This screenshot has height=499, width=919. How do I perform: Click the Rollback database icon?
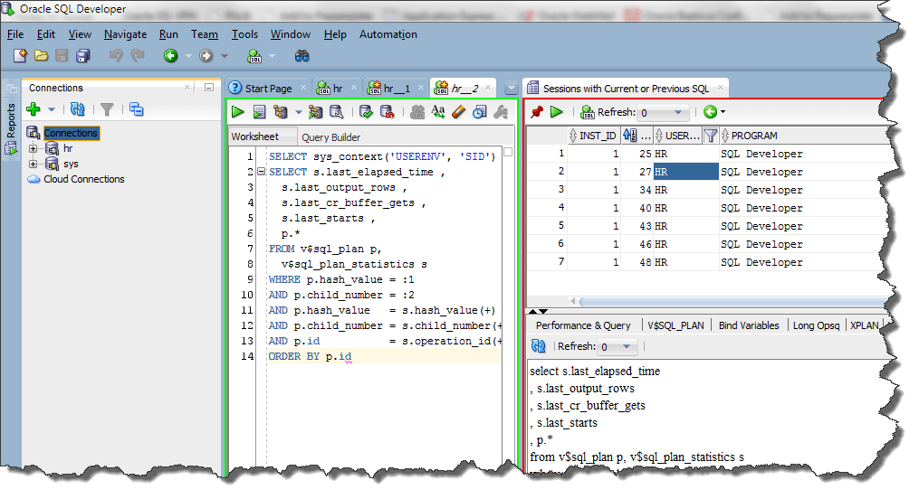pos(387,112)
